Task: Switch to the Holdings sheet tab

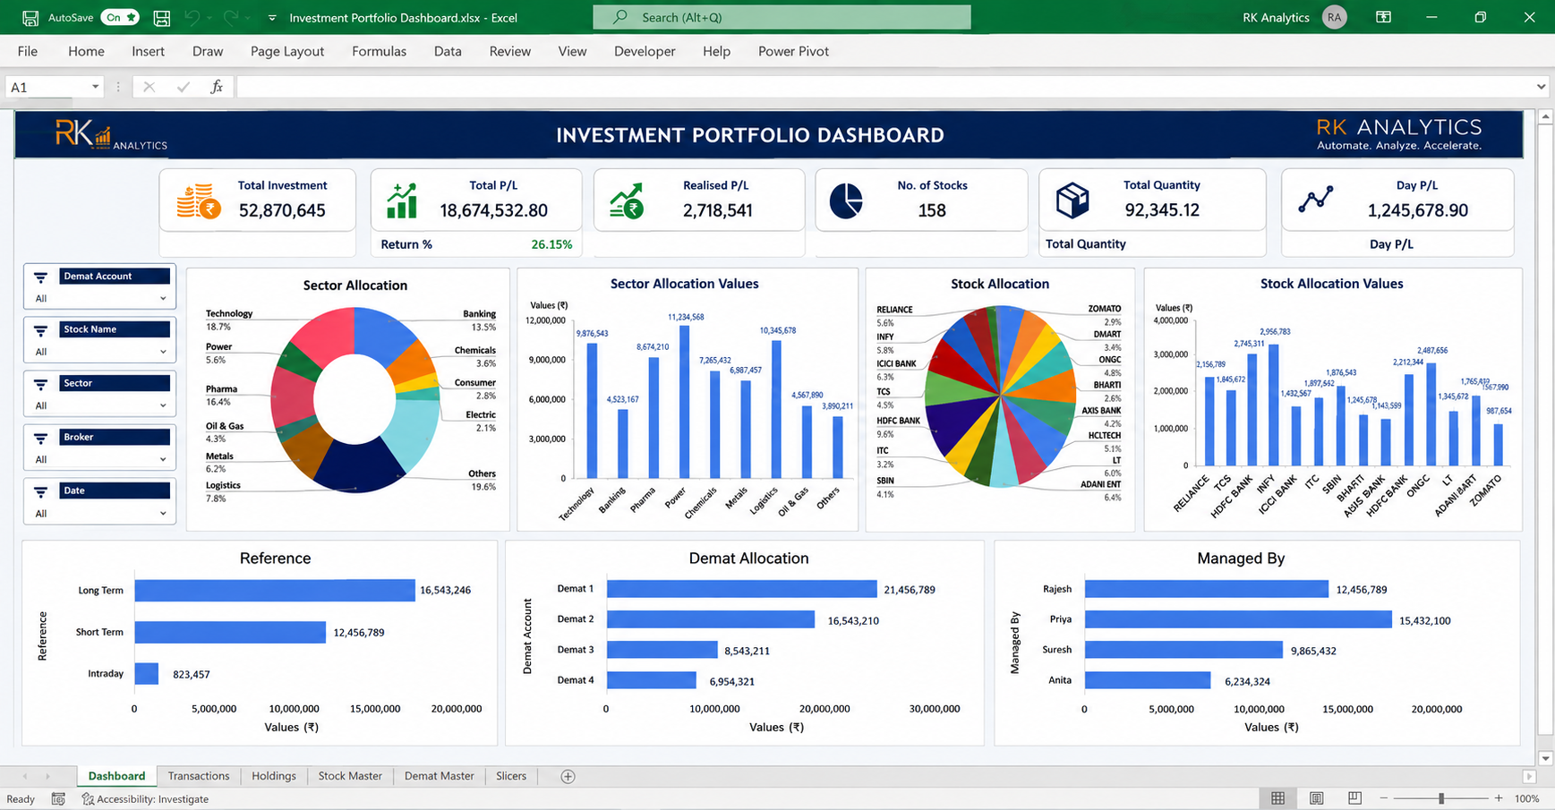Action: pos(274,776)
